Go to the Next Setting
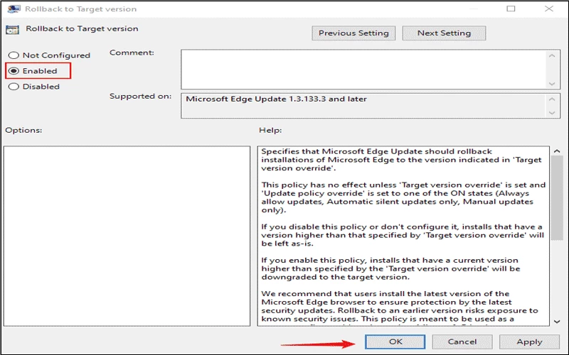Image resolution: width=569 pixels, height=355 pixels. coord(444,33)
